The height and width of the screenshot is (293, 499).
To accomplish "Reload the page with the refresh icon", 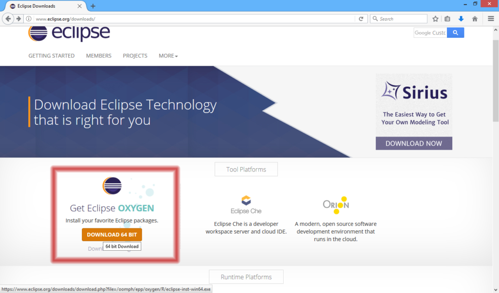I will (361, 19).
